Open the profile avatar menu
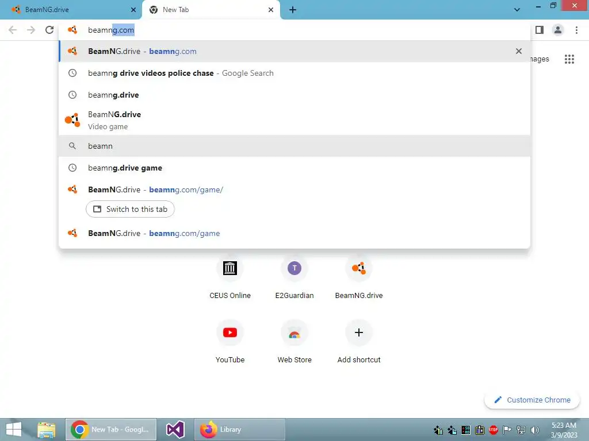The width and height of the screenshot is (589, 441). [558, 30]
